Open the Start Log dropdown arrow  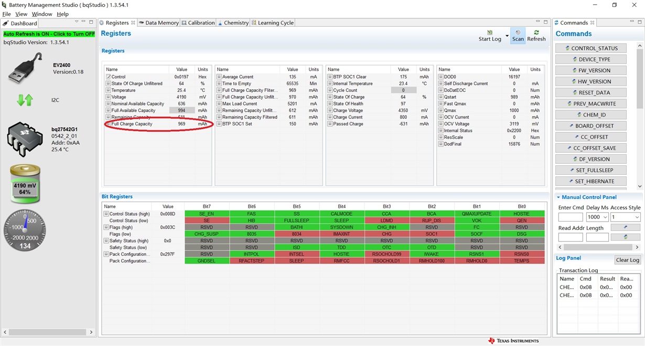507,36
